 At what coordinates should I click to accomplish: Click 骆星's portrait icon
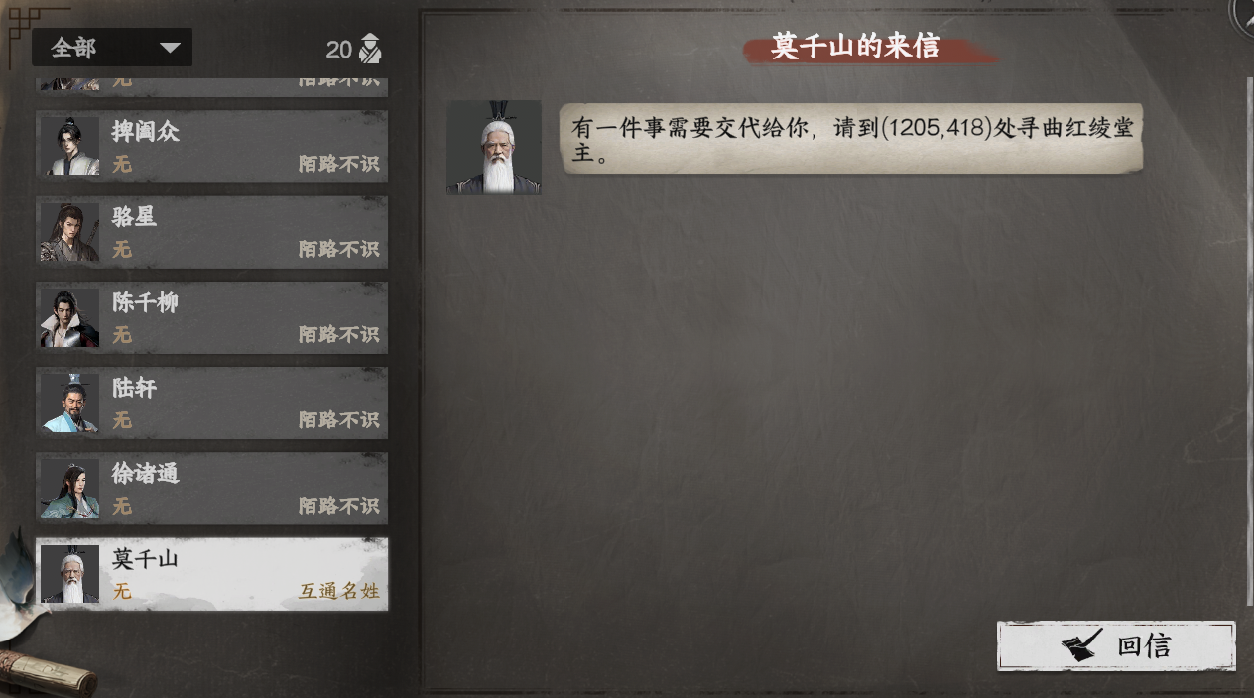coord(69,232)
